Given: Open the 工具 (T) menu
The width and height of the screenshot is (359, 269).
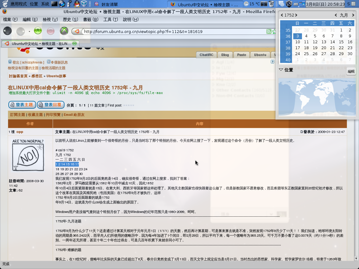Looking at the screenshot, I should pyautogui.click(x=111, y=19).
